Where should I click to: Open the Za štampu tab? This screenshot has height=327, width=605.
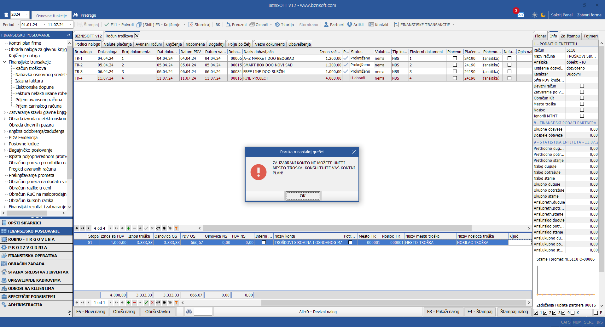click(x=570, y=36)
